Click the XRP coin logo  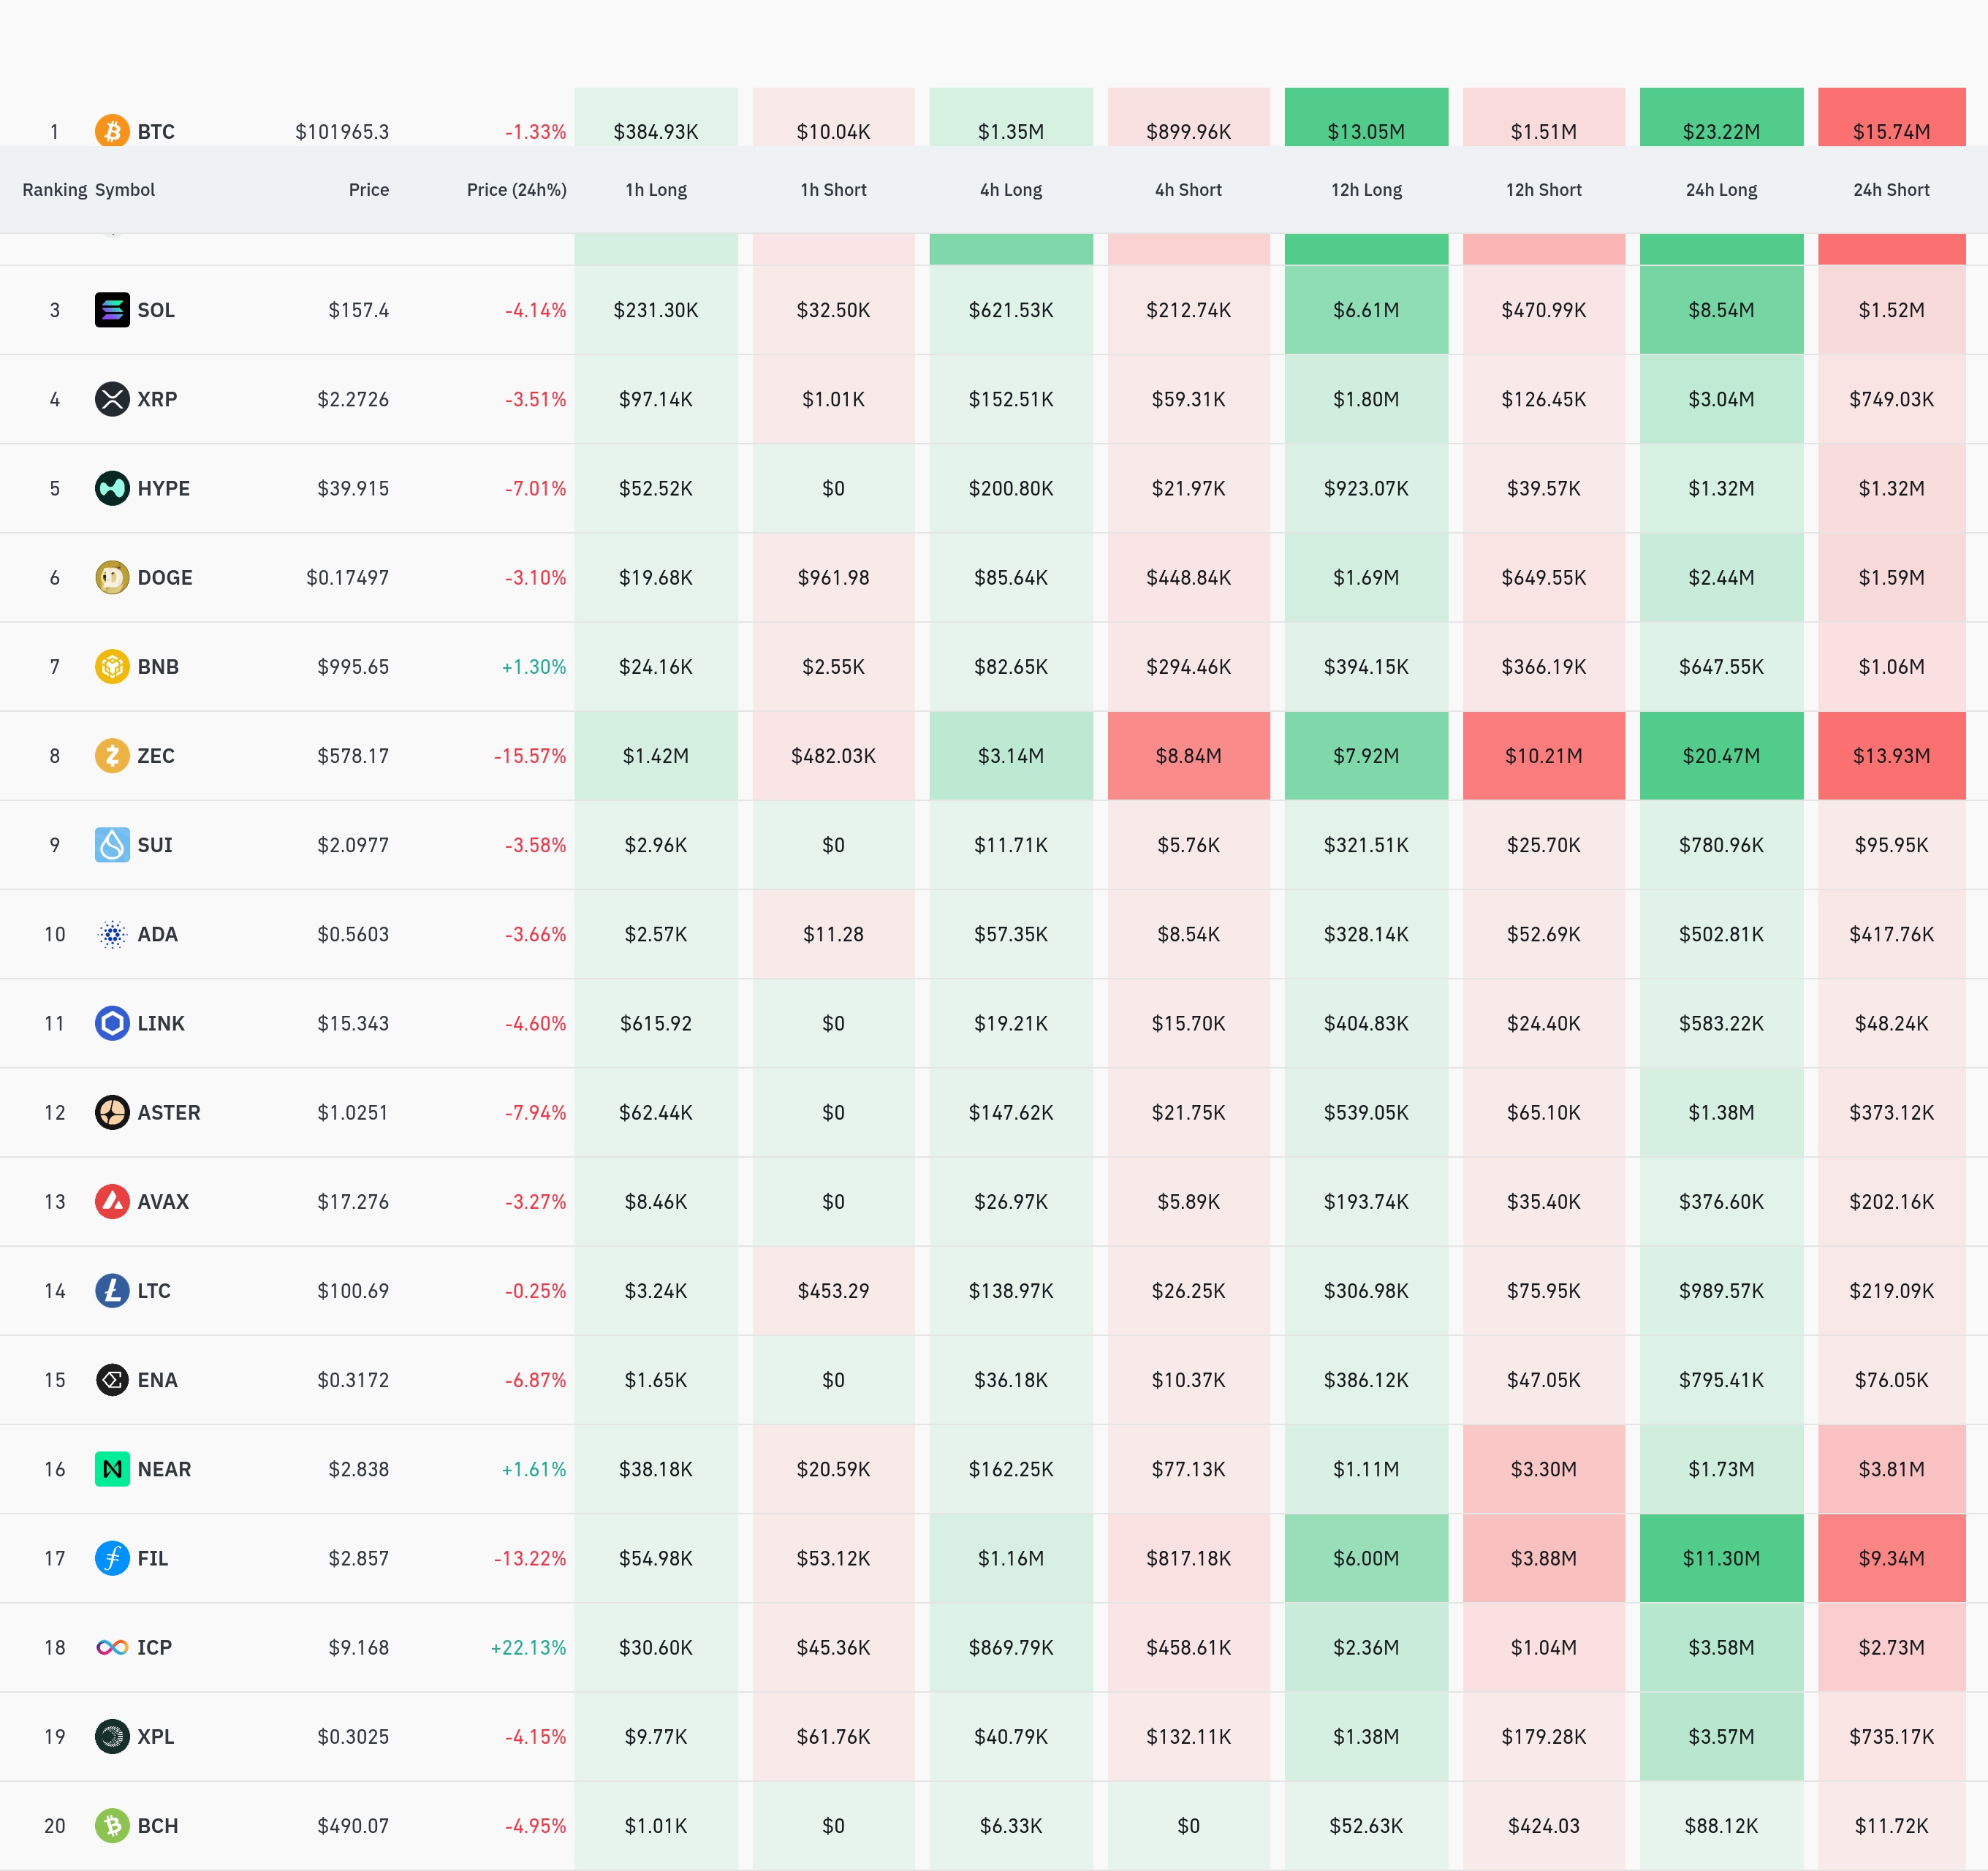tap(112, 399)
